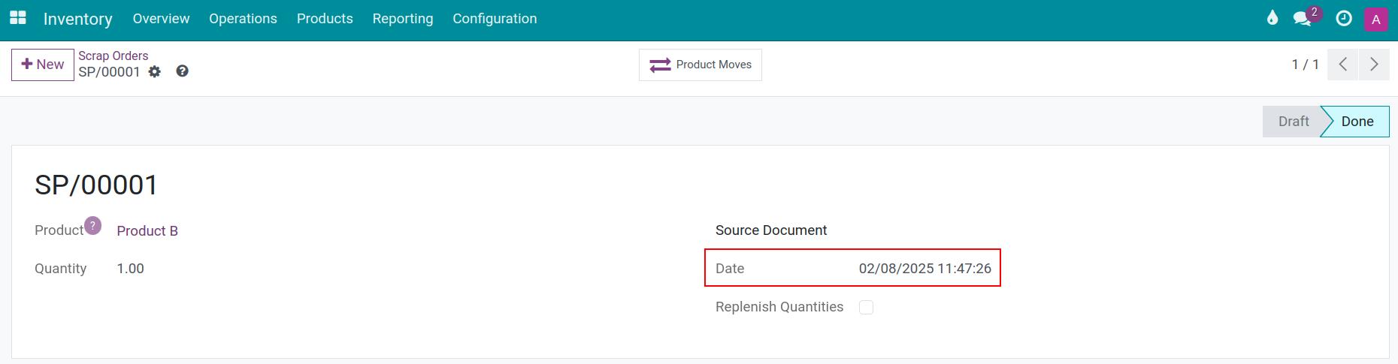1398x364 pixels.
Task: Open Product Moves smart button
Action: pos(701,65)
